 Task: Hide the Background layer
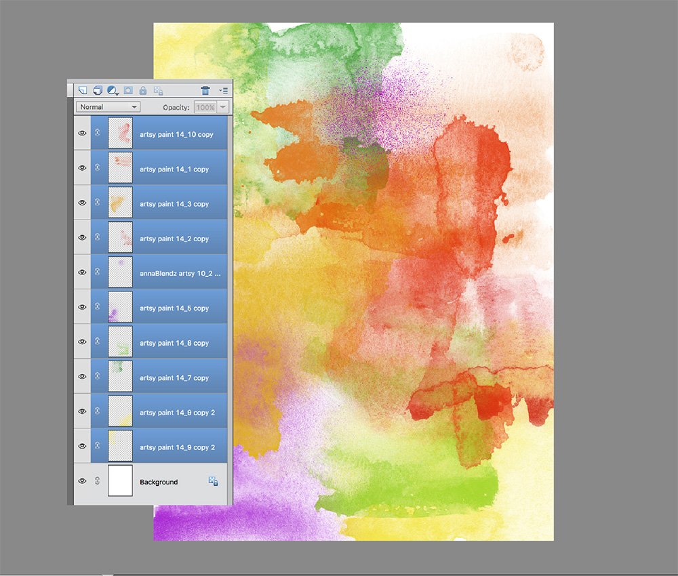click(x=82, y=481)
